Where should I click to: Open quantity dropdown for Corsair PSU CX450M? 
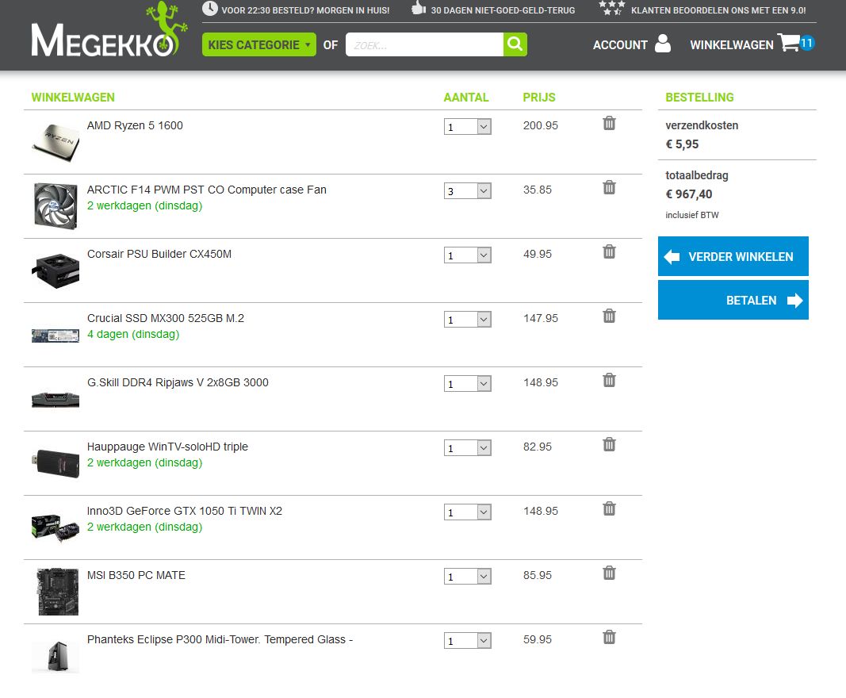tap(467, 255)
